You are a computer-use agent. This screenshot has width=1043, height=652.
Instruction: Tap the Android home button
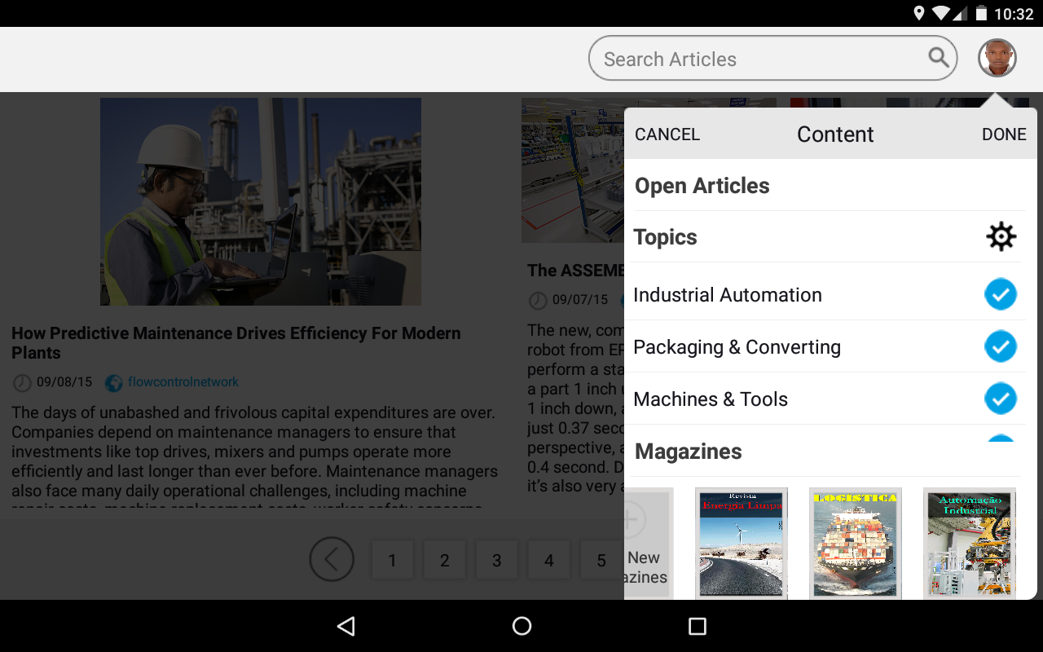(521, 626)
